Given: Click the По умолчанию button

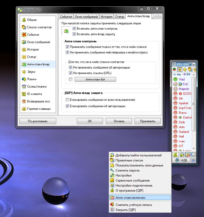Looking at the screenshot, I should point(38,121).
